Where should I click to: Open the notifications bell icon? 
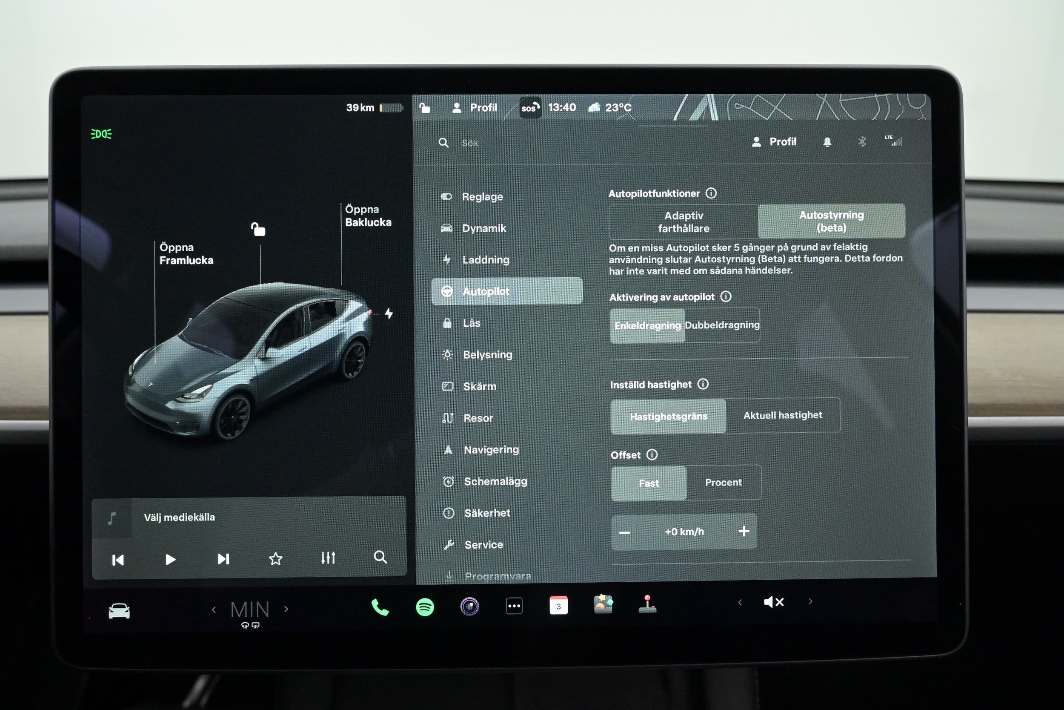point(827,142)
